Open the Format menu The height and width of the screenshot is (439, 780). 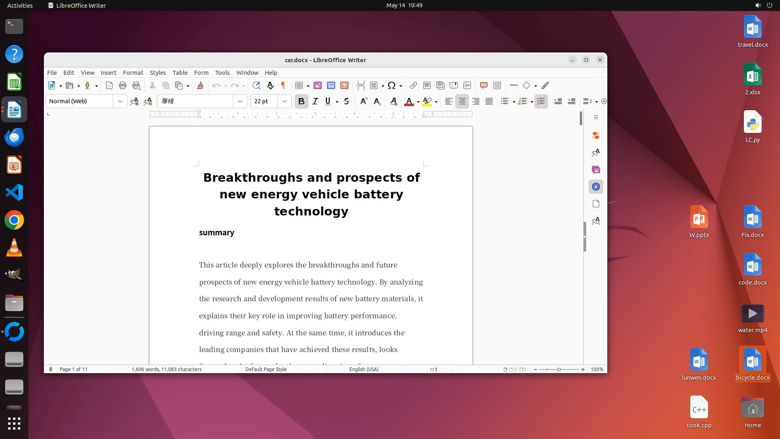[133, 73]
